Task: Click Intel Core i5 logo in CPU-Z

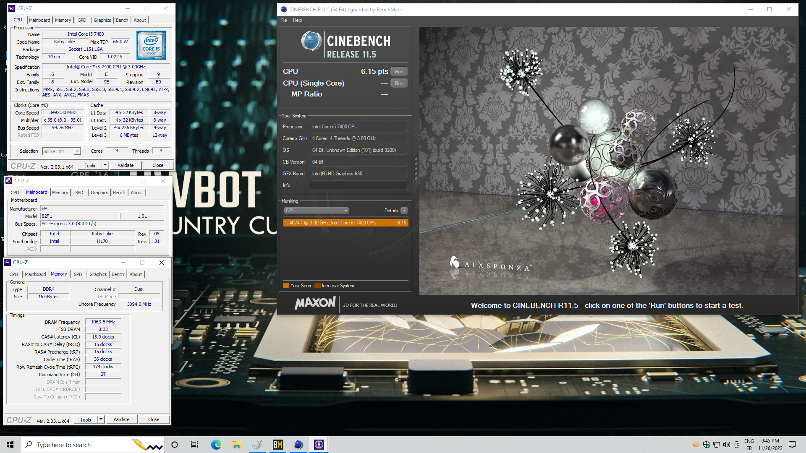Action: coord(151,45)
